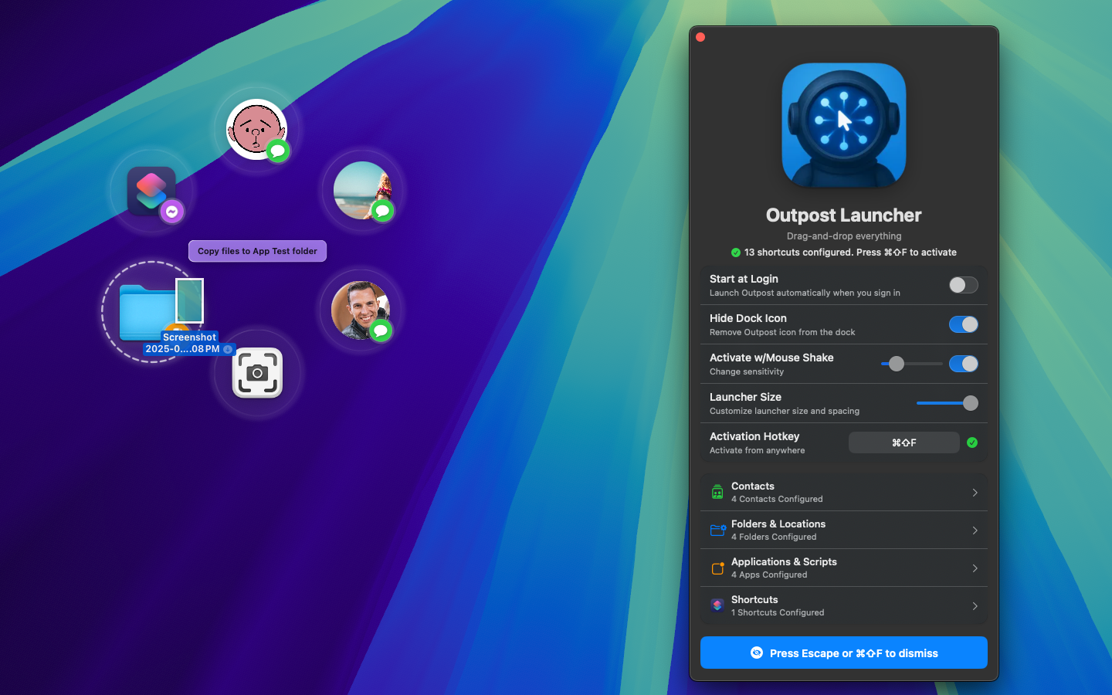Click the Messages badge on the beach contact
1112x695 pixels.
click(382, 210)
